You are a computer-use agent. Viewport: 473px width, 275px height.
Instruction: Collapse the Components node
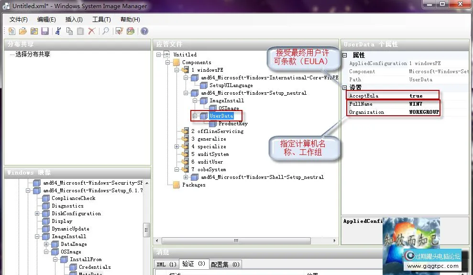click(167, 63)
